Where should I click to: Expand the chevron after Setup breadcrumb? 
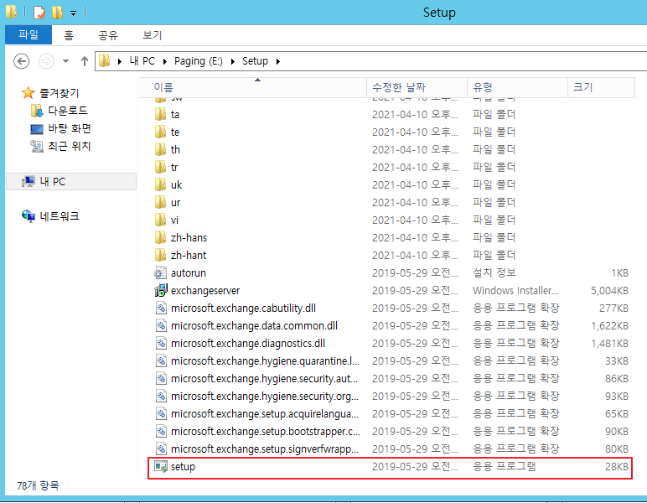click(277, 61)
